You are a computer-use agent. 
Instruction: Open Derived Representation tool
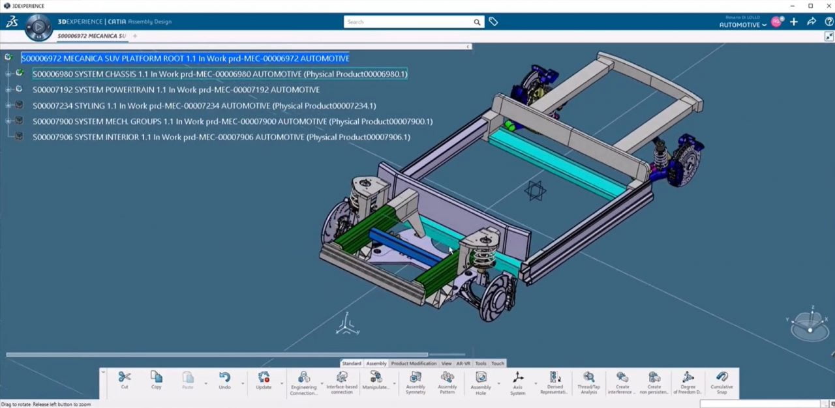(555, 377)
